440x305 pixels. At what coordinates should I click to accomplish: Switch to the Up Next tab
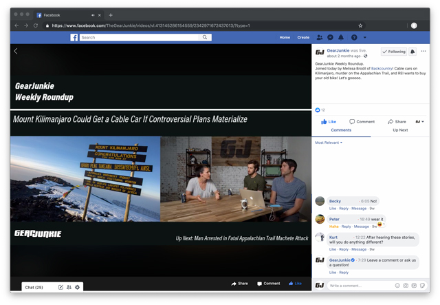[x=400, y=130]
